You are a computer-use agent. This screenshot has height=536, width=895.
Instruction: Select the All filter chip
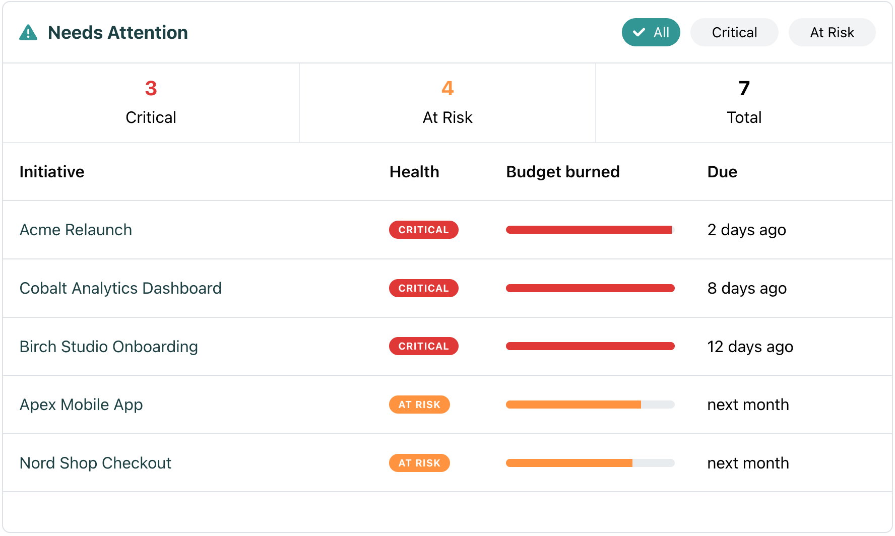(651, 32)
